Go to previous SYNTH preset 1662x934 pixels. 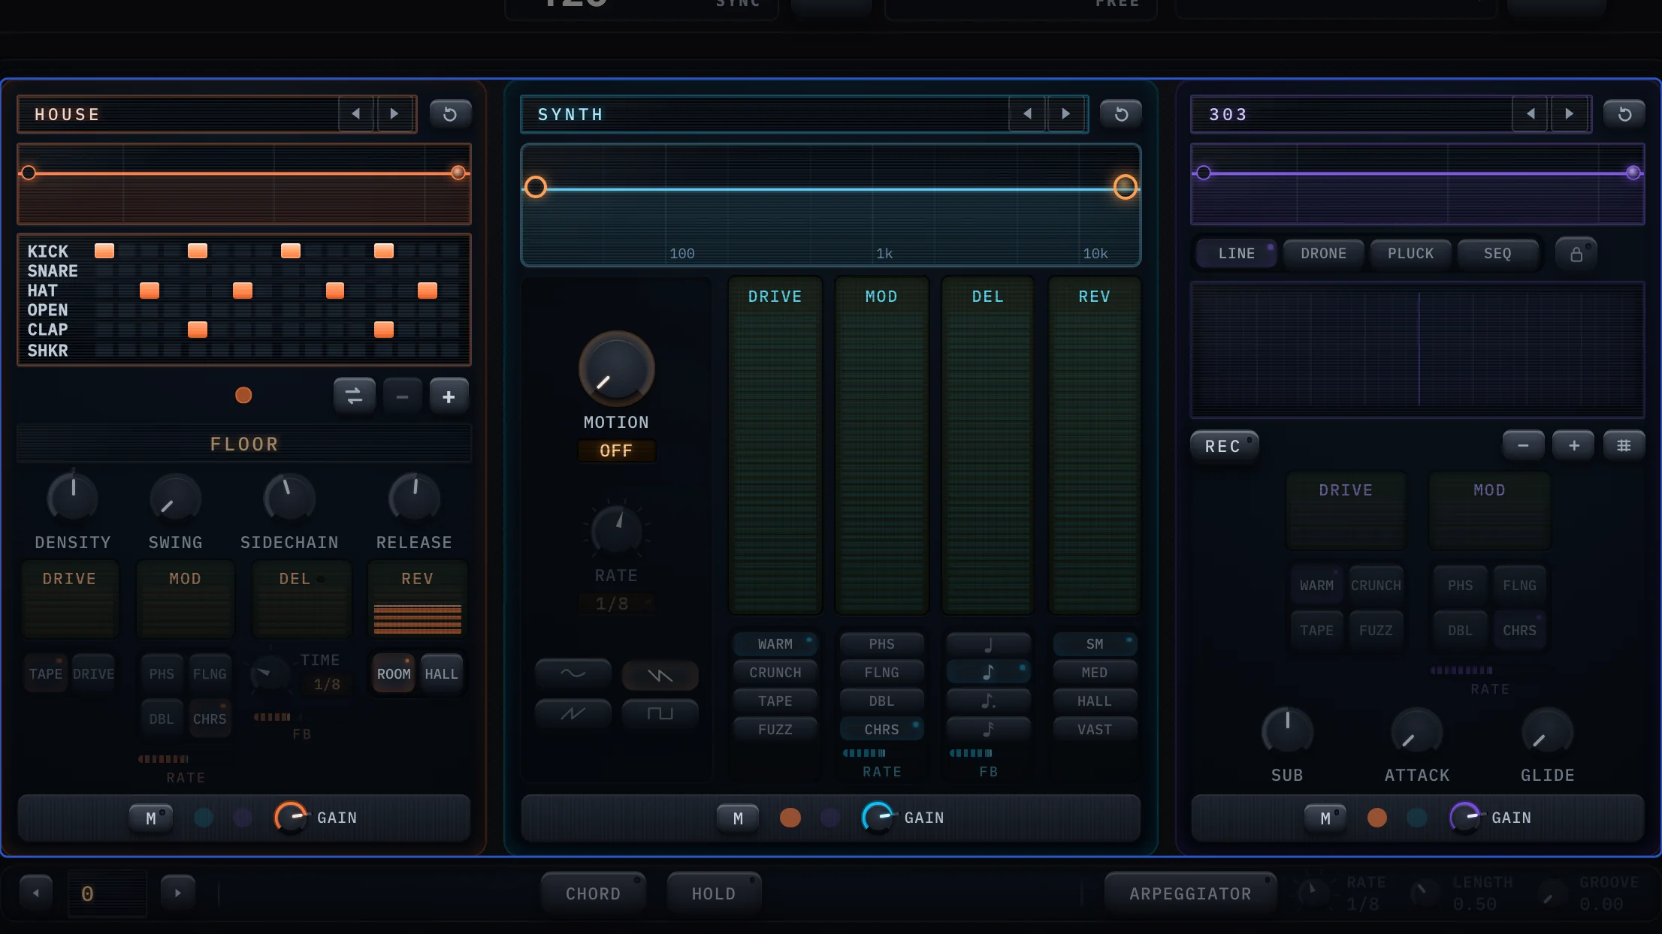tap(1027, 114)
